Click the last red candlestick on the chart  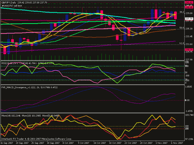pyautogui.click(x=175, y=15)
